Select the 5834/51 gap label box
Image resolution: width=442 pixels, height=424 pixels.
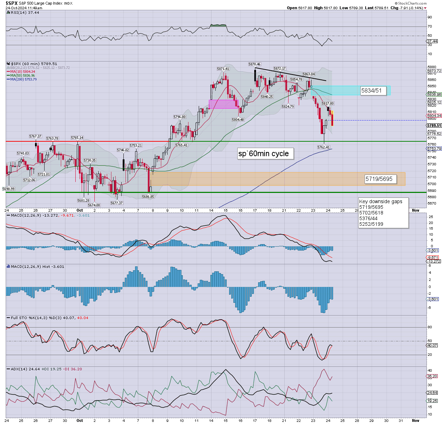(x=371, y=91)
